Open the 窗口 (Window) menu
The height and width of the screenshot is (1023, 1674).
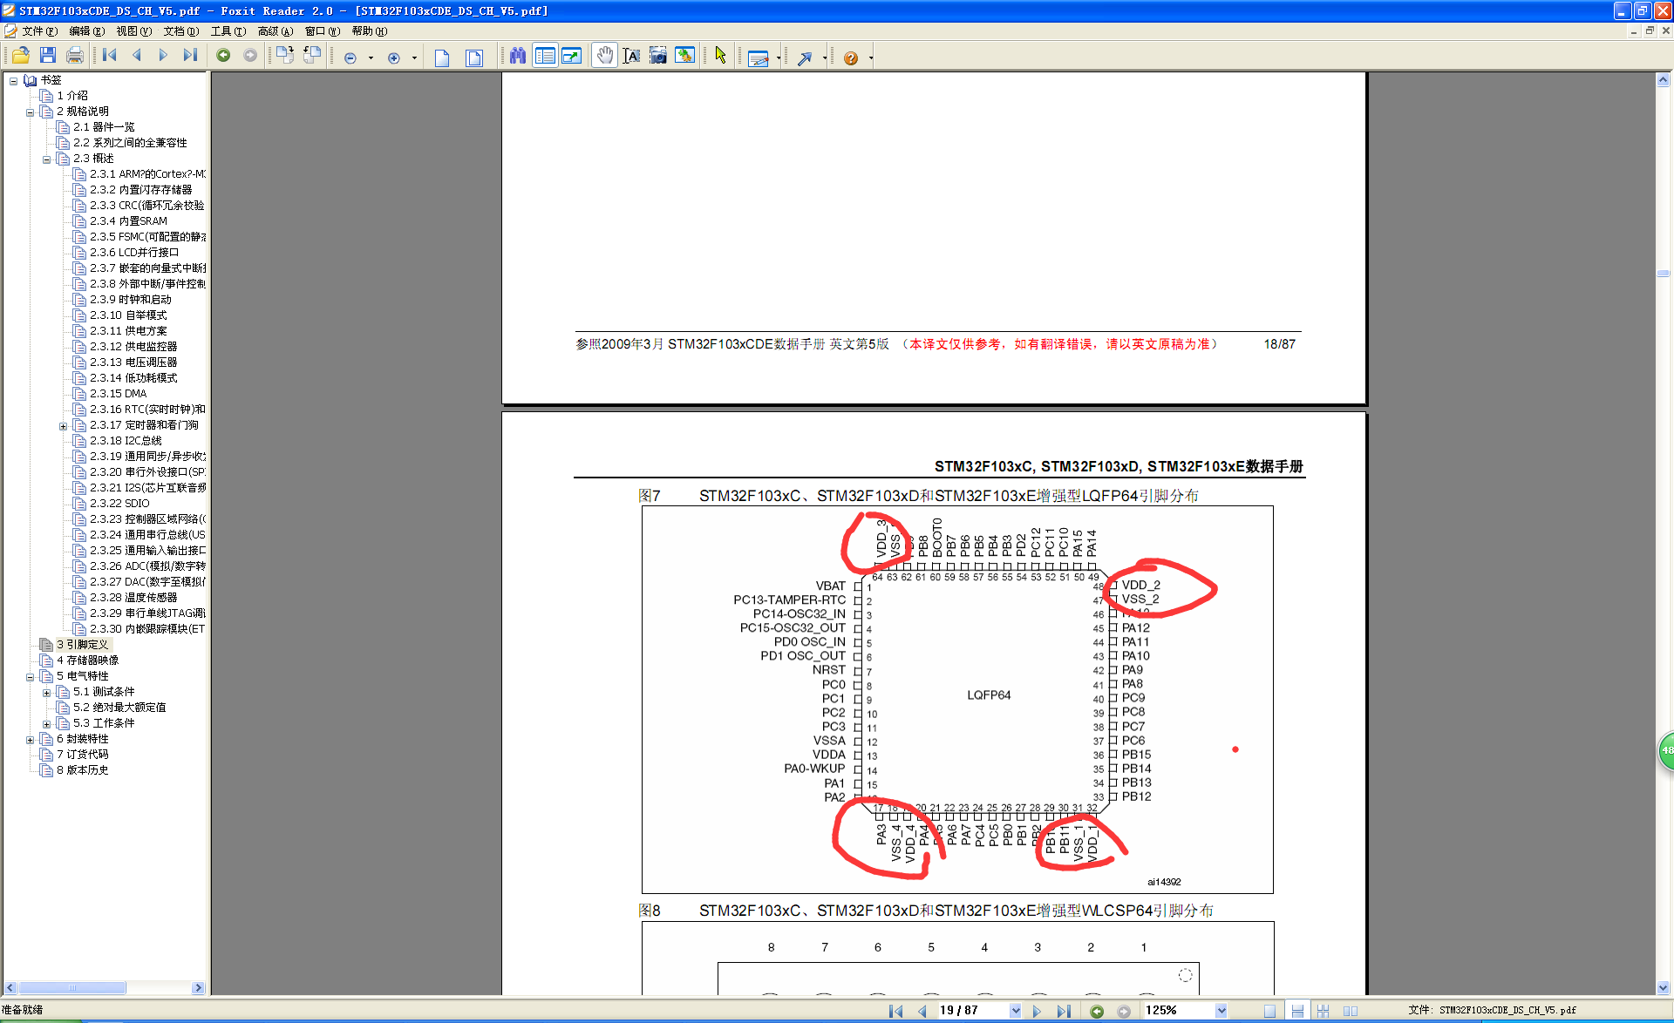(x=323, y=30)
